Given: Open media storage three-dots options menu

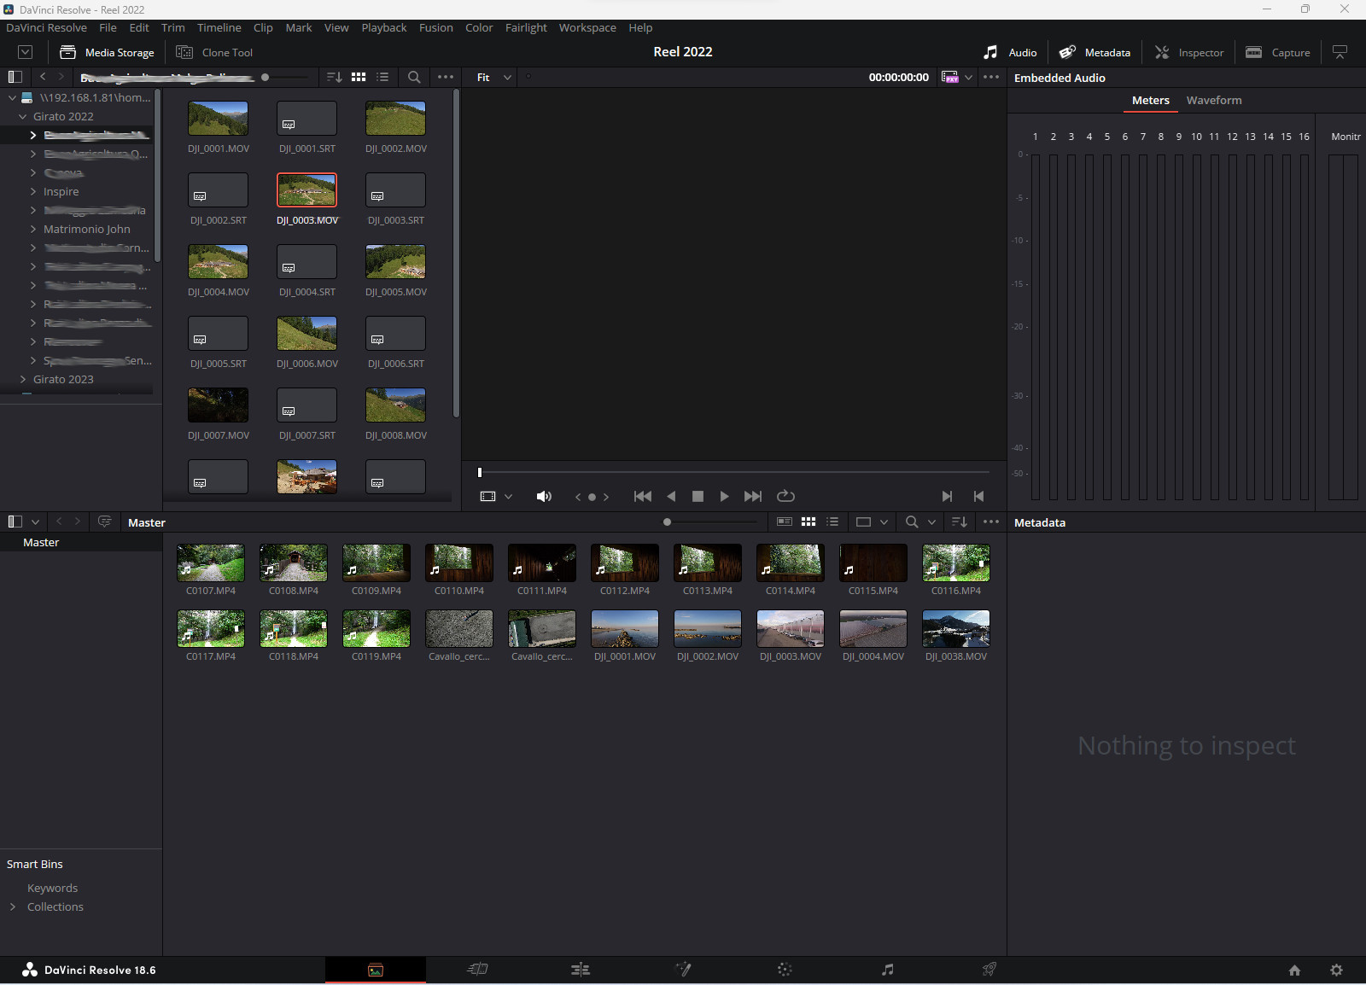Looking at the screenshot, I should click(x=446, y=77).
